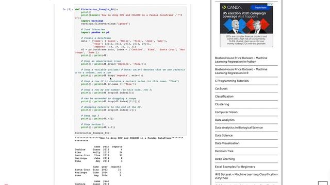This screenshot has height=185, width=330.
Task: Open Computer Vision category link
Action: [x=226, y=112]
